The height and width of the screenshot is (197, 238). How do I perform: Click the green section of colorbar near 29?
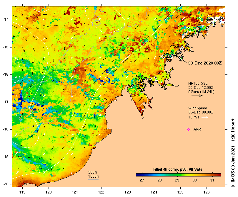pos(177,175)
